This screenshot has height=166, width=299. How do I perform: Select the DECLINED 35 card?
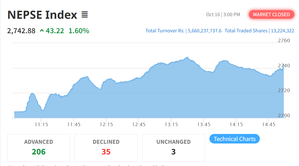106,148
